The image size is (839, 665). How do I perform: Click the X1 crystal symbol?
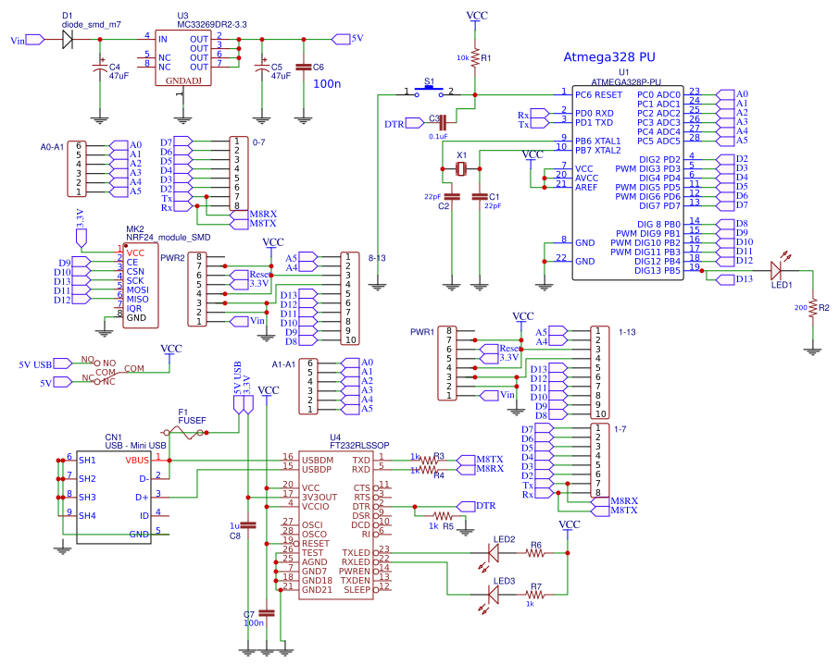click(461, 169)
